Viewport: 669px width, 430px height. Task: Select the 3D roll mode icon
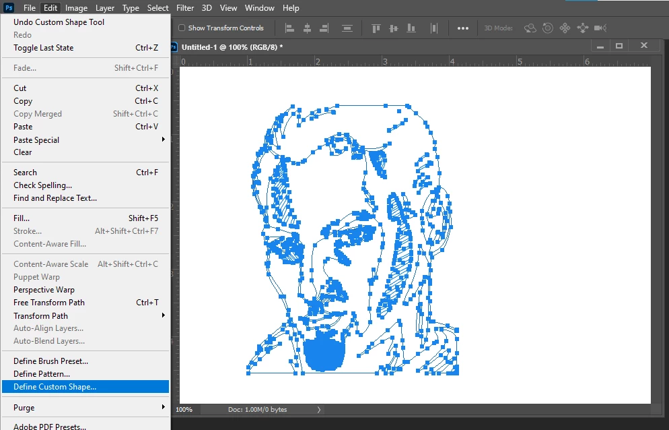point(548,28)
